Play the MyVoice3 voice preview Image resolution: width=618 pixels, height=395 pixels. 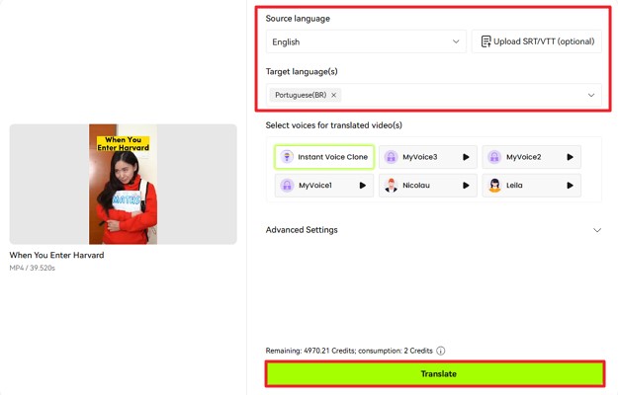(466, 157)
